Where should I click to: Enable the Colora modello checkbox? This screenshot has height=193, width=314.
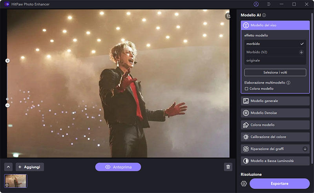pyautogui.click(x=246, y=89)
